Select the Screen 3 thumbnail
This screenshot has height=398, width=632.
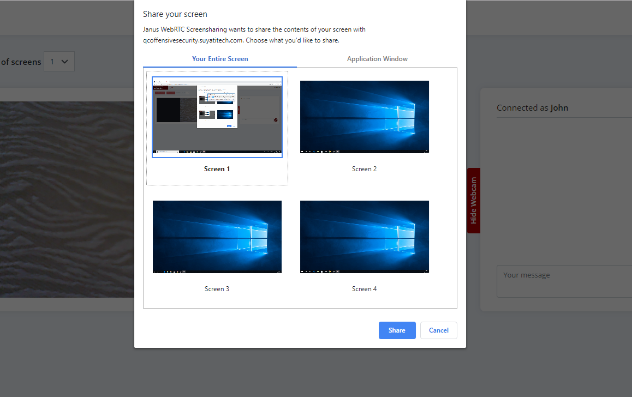pos(217,237)
